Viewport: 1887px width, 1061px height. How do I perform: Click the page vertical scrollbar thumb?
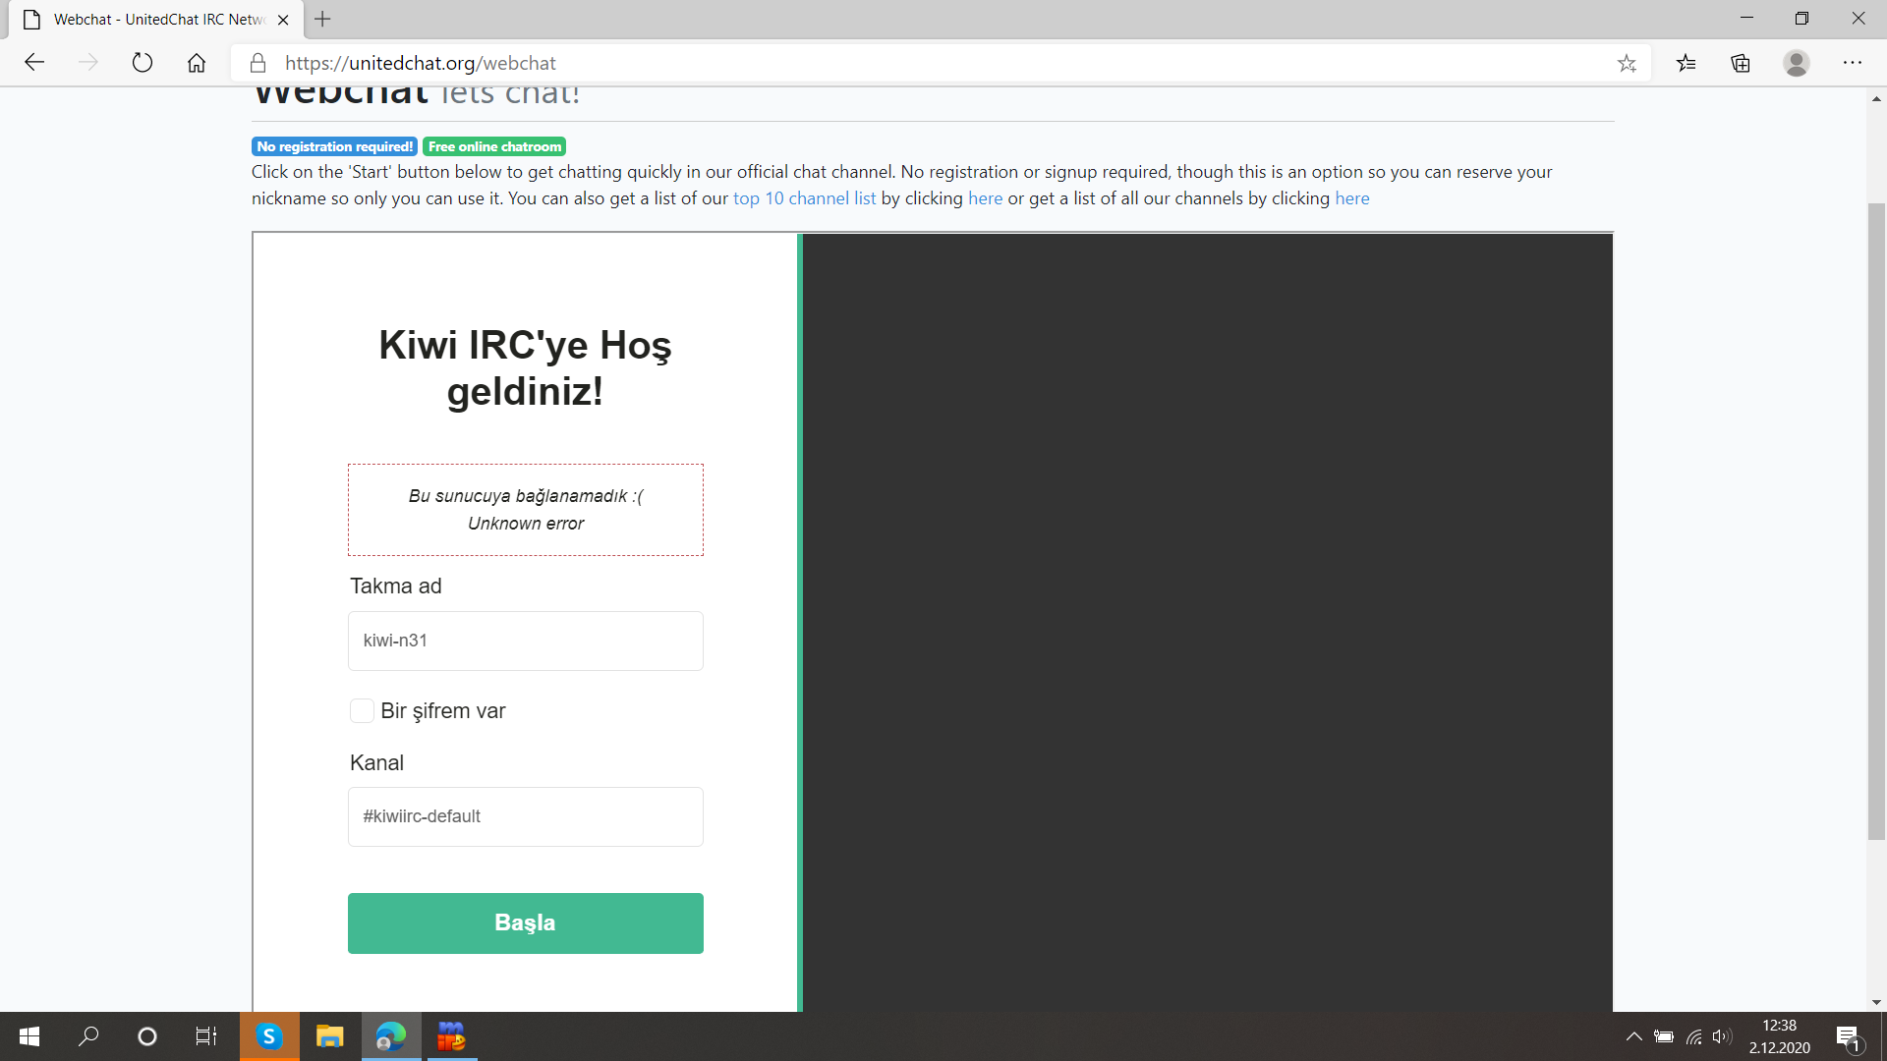[1876, 521]
